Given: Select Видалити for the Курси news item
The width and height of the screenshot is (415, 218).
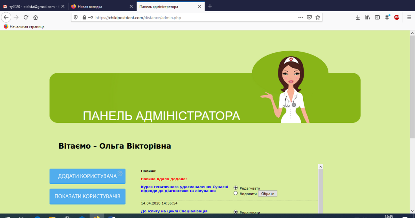Looking at the screenshot, I should click(236, 193).
